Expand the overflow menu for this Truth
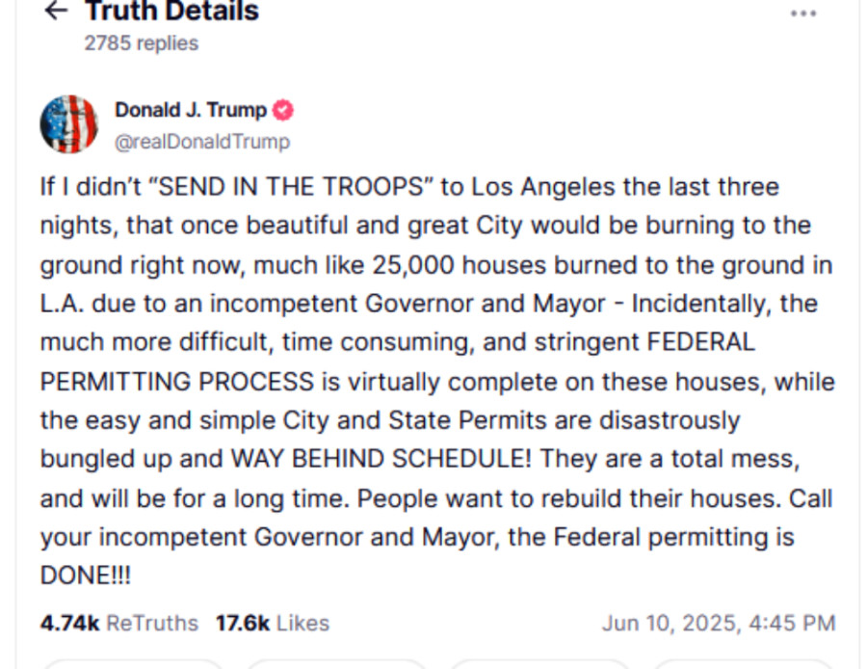 pos(804,13)
